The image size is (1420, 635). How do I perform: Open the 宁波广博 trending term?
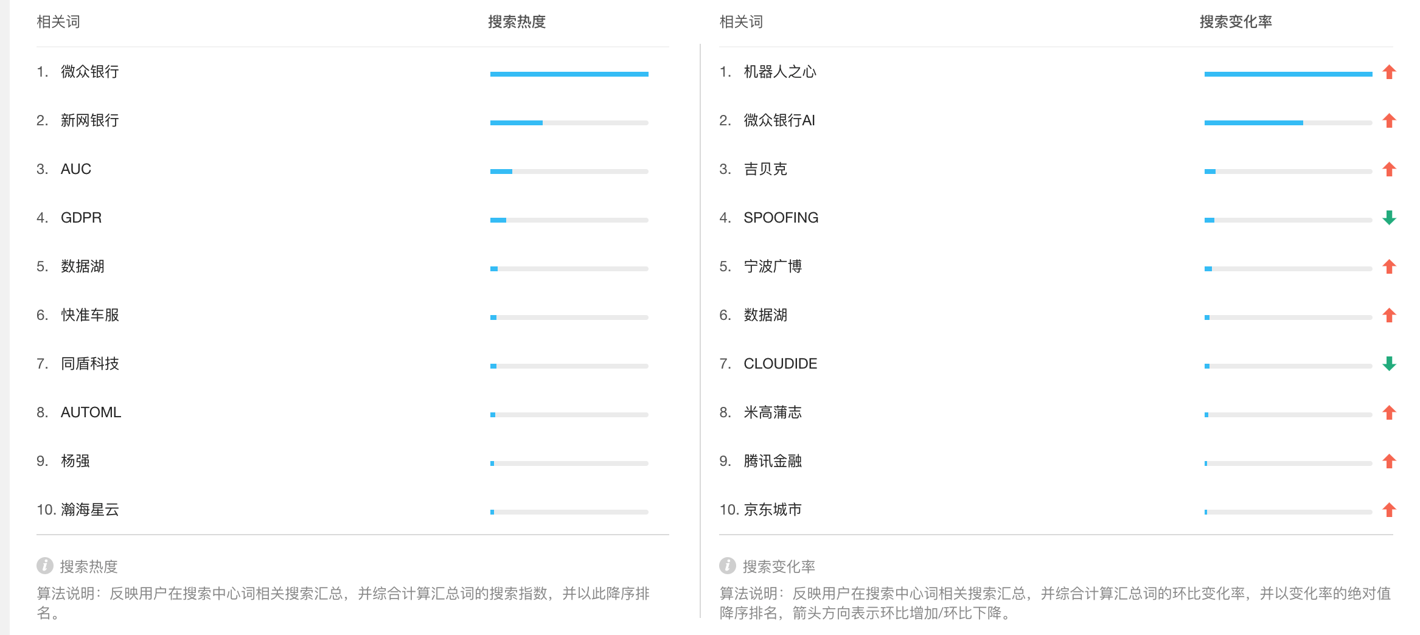pyautogui.click(x=773, y=266)
